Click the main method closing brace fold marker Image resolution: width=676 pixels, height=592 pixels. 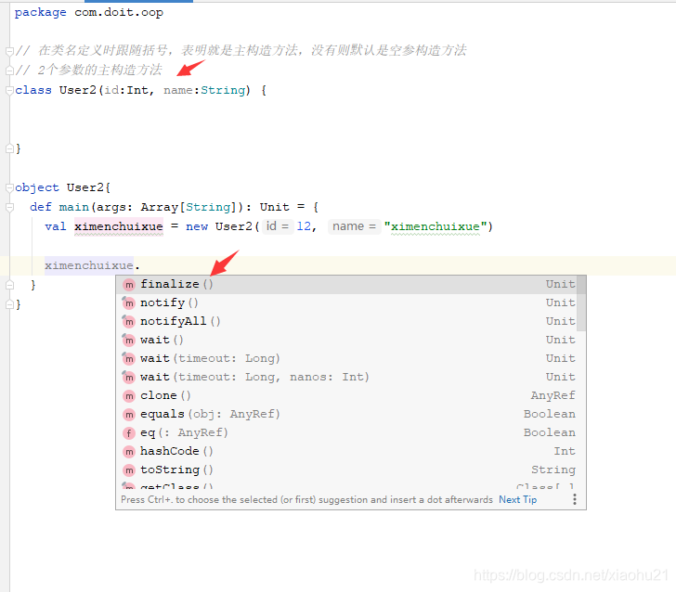pos(9,285)
